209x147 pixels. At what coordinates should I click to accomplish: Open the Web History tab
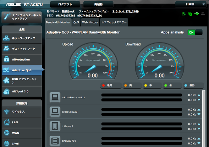pyautogui.click(x=90, y=22)
